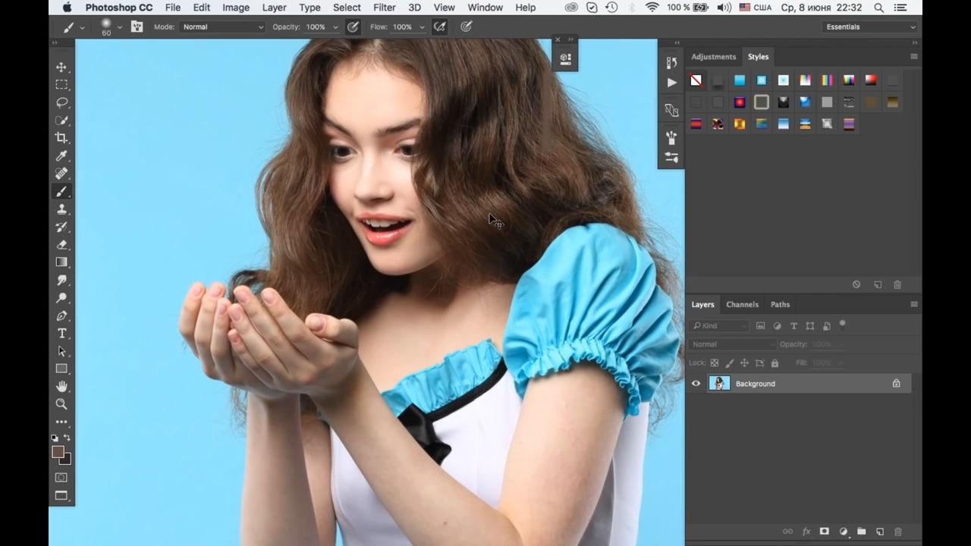
Task: Toggle Quick Mask mode
Action: point(61,478)
